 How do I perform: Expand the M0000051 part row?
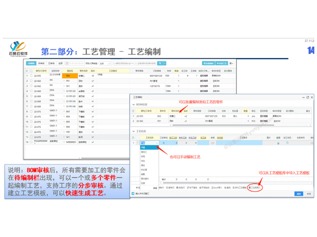(64, 142)
